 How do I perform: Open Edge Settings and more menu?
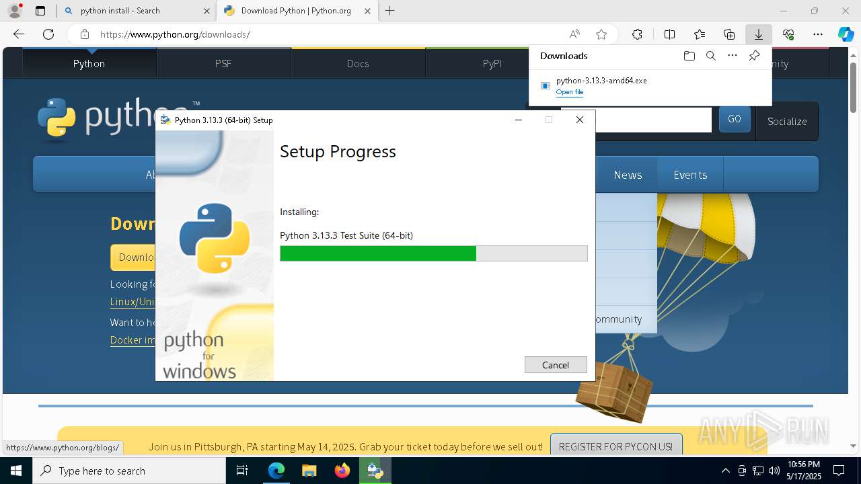pos(818,34)
